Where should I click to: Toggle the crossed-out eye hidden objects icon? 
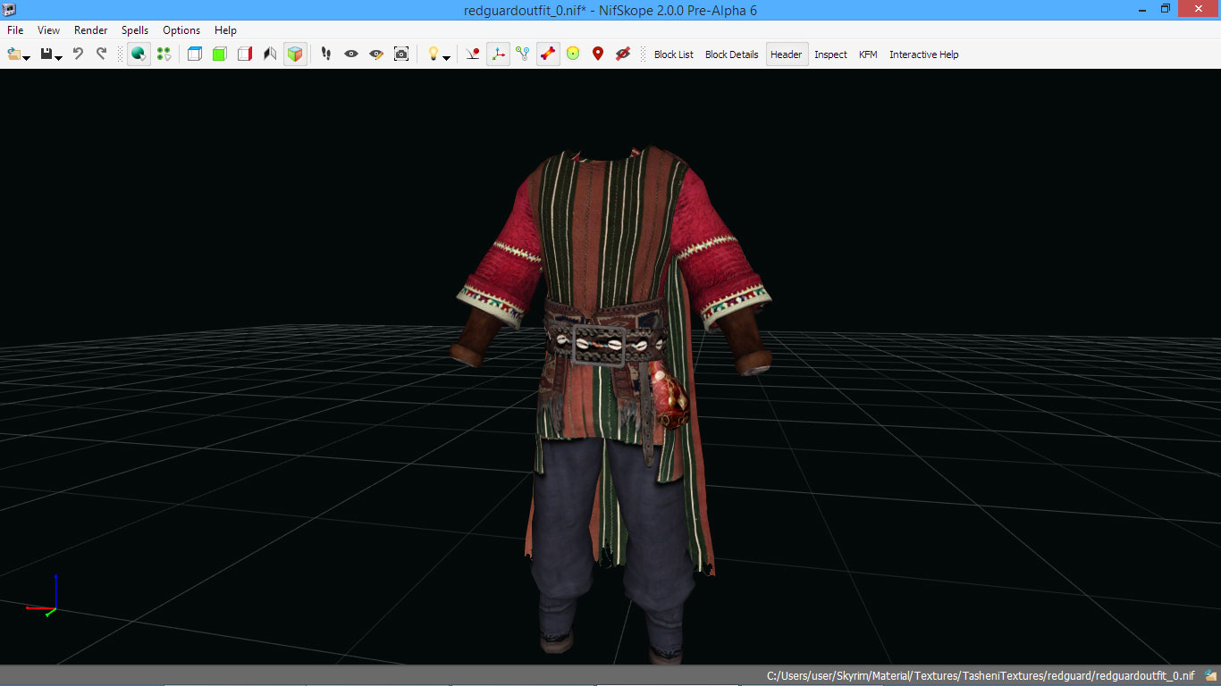[x=623, y=54]
